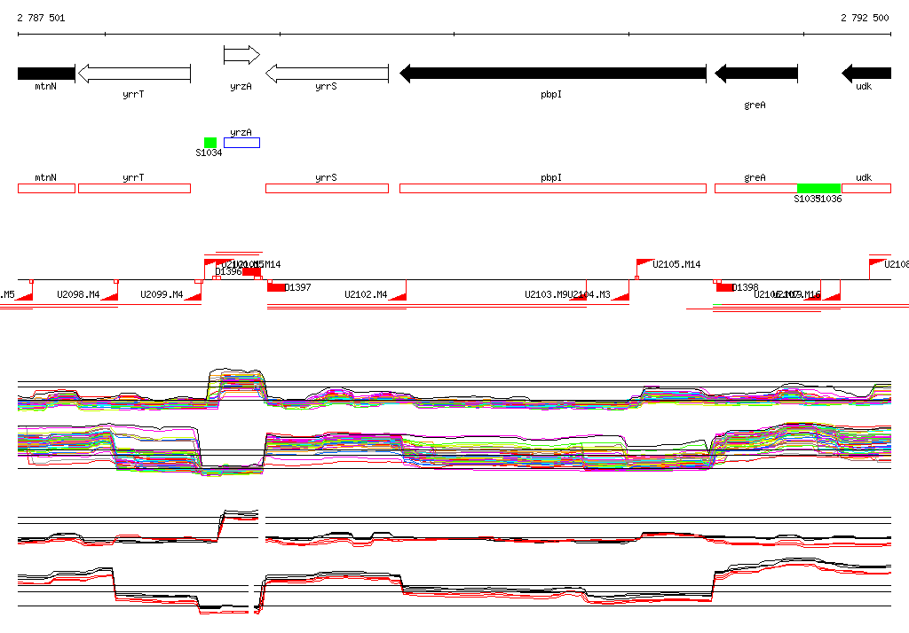Click the D1397 label
Screen dimensions: 909x633
[x=298, y=287]
